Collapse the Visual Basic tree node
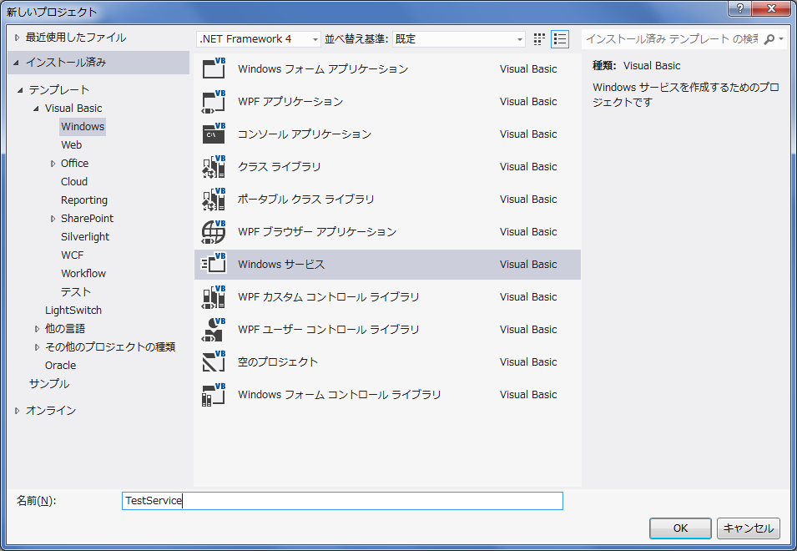Screen dimensions: 797x551 [36, 109]
